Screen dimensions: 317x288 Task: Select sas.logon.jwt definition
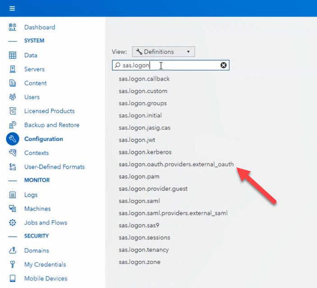[137, 140]
